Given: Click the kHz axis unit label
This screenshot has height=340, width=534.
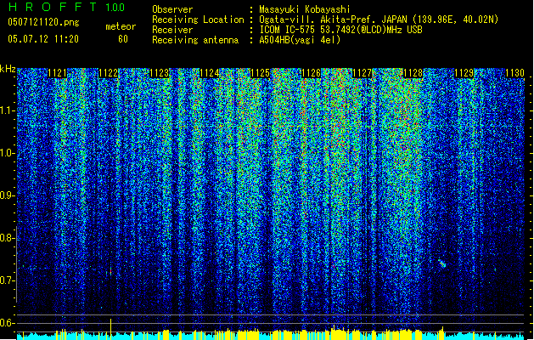Looking at the screenshot, I should pyautogui.click(x=8, y=69).
